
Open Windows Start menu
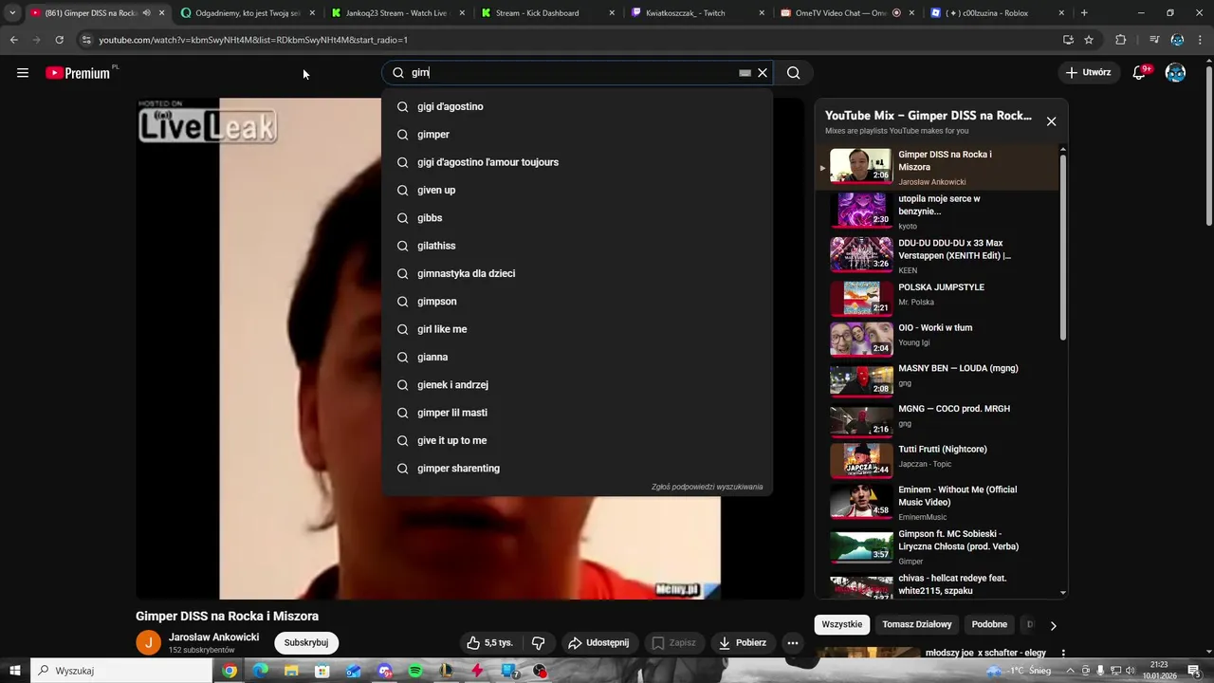click(15, 671)
